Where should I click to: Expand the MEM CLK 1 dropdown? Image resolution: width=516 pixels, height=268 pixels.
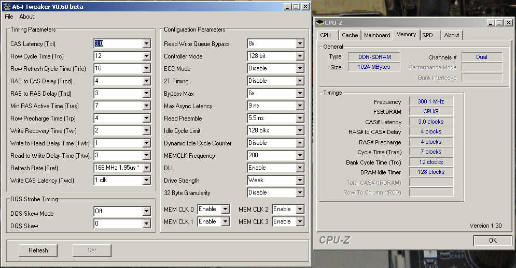(226, 221)
